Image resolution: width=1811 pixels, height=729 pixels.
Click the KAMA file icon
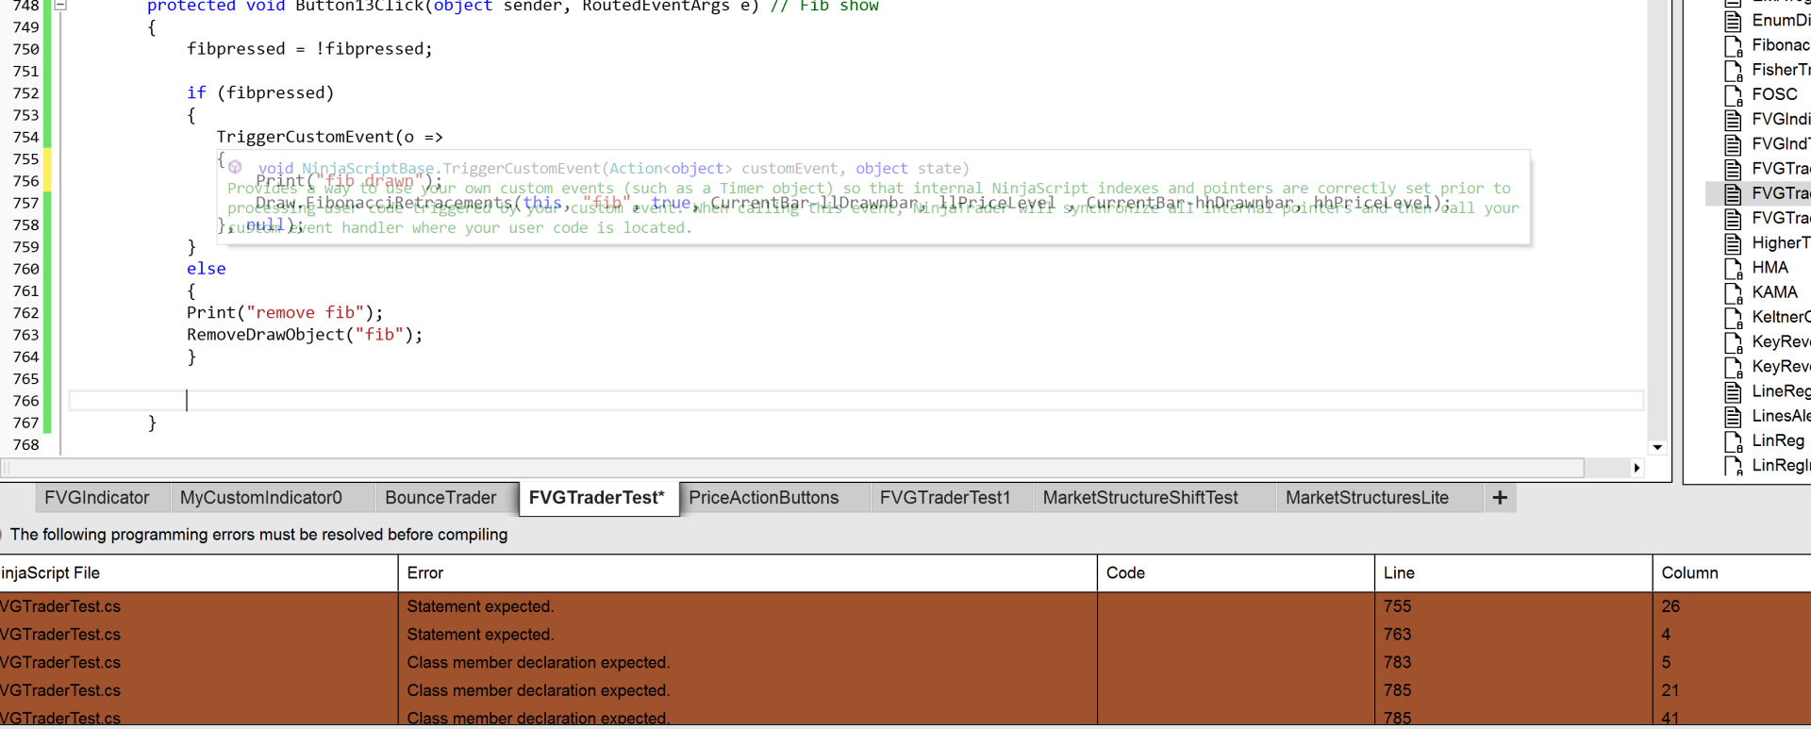click(x=1733, y=292)
